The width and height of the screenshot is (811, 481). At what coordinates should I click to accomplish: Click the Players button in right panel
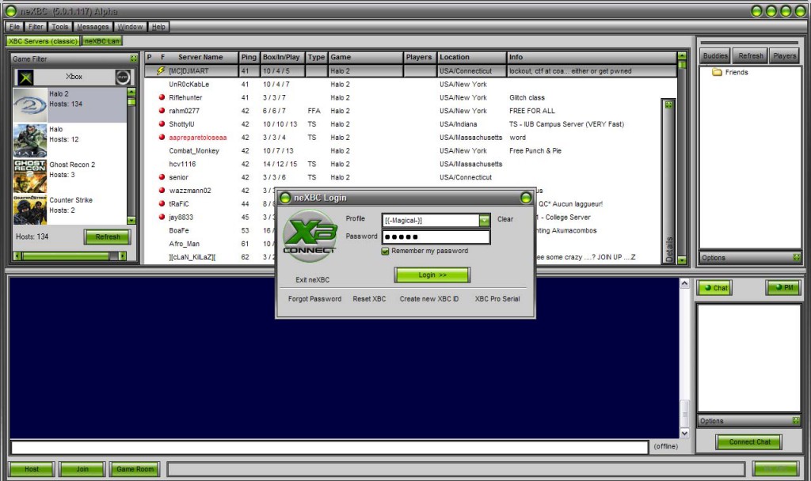pyautogui.click(x=785, y=56)
